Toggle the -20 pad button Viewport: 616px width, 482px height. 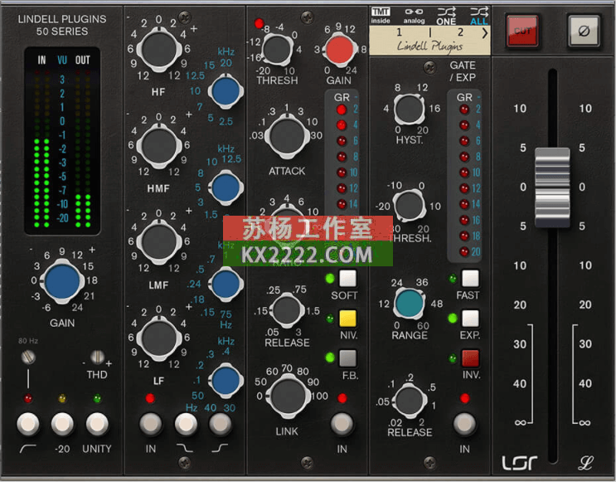(62, 424)
